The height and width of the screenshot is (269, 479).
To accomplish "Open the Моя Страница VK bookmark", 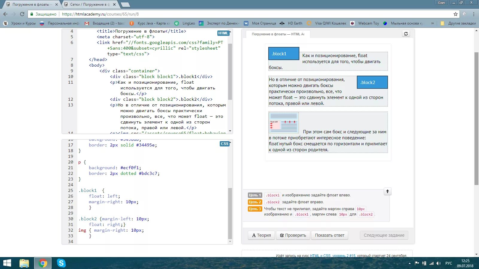I will click(x=260, y=23).
